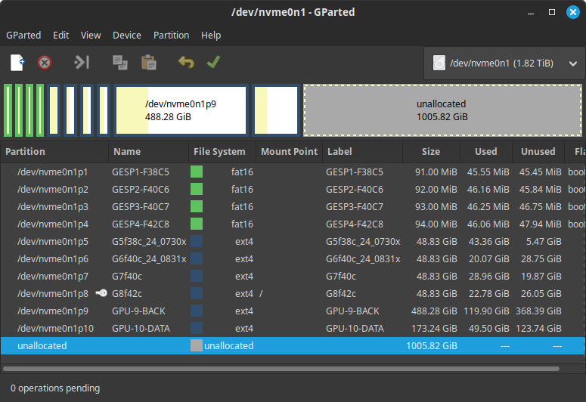Image resolution: width=586 pixels, height=402 pixels.
Task: Open the View menu
Action: click(91, 35)
